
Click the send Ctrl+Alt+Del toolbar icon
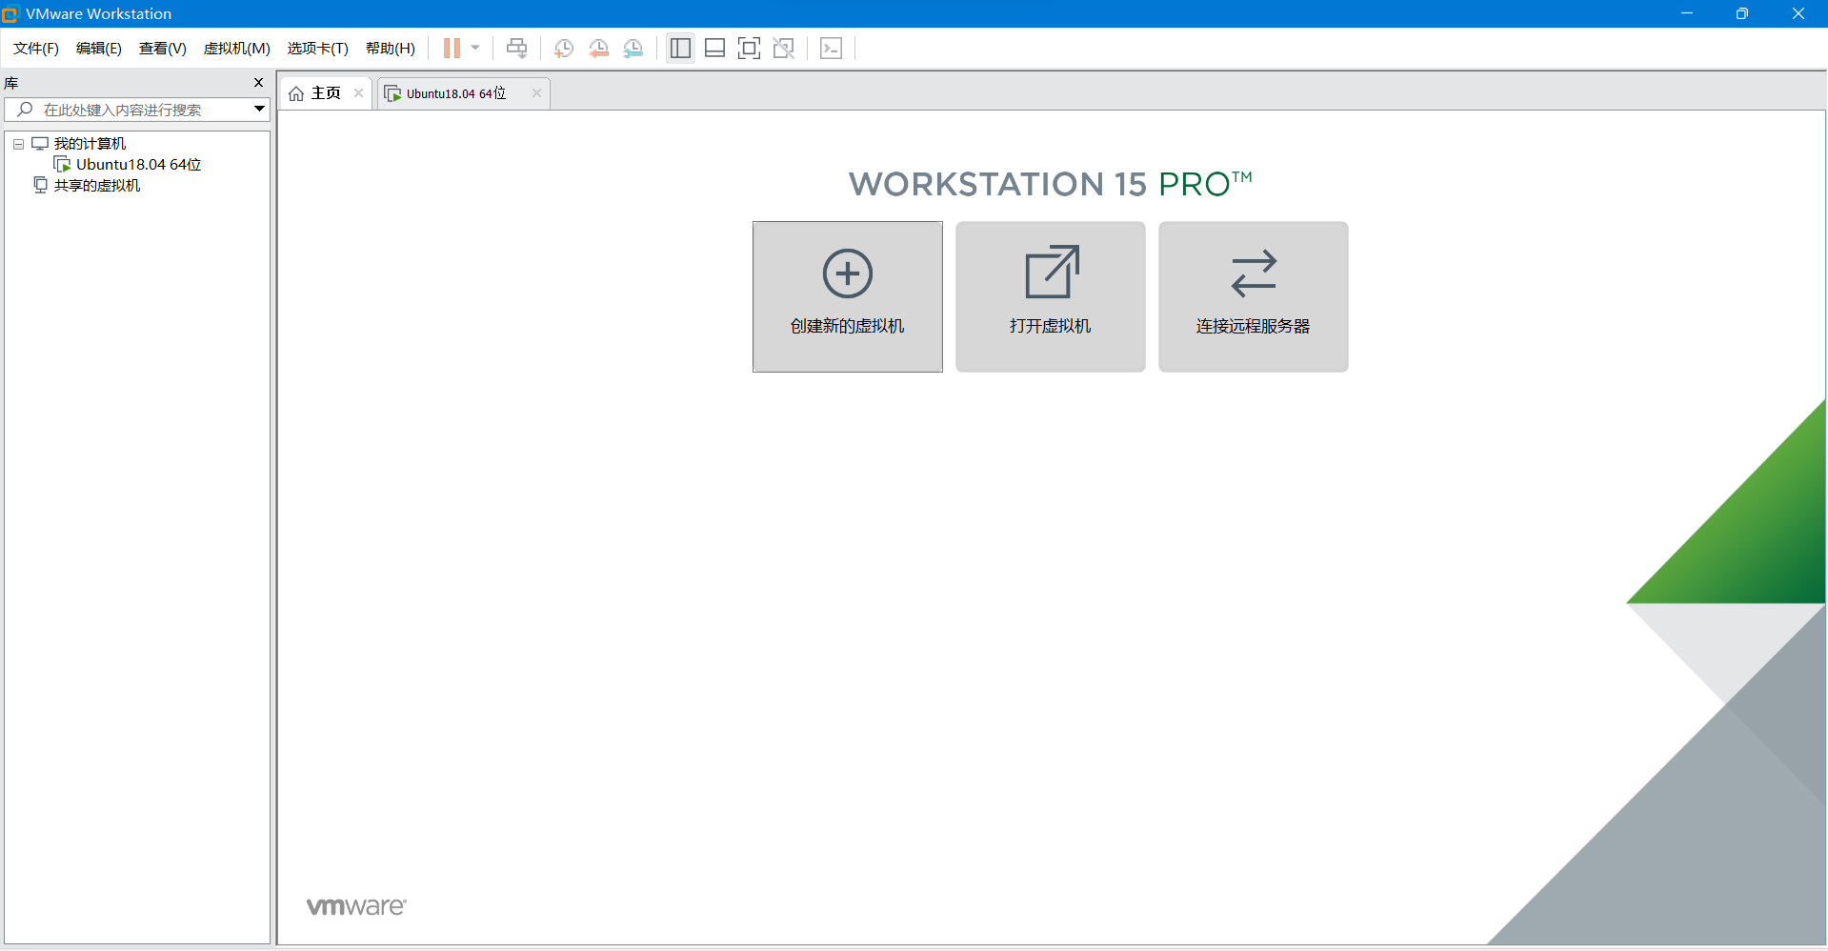point(516,49)
